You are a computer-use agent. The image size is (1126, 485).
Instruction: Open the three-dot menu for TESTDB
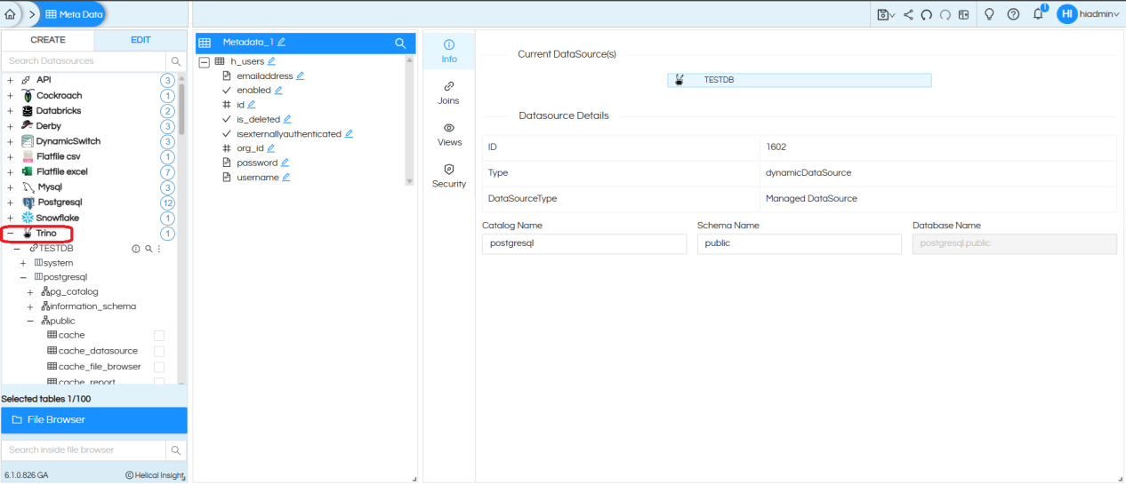click(159, 249)
